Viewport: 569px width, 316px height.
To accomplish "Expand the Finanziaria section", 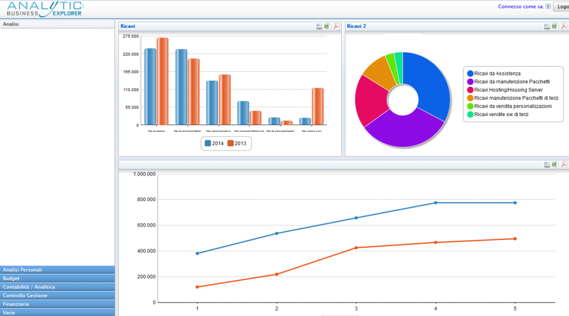I will click(57, 304).
